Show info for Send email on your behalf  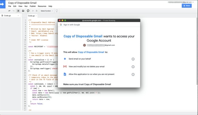(x=133, y=59)
